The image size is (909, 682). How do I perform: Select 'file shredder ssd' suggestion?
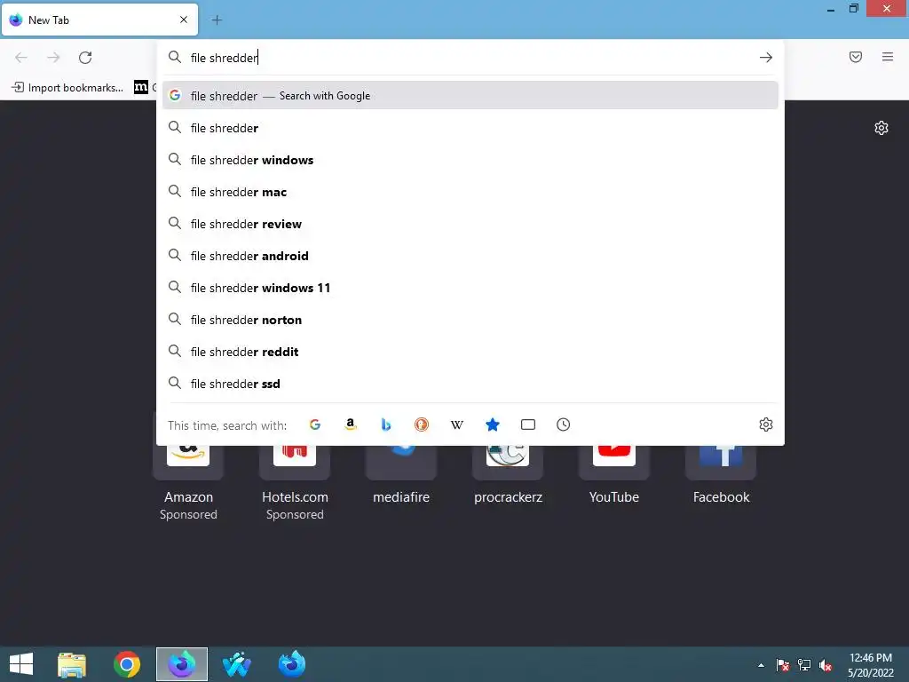pyautogui.click(x=470, y=384)
